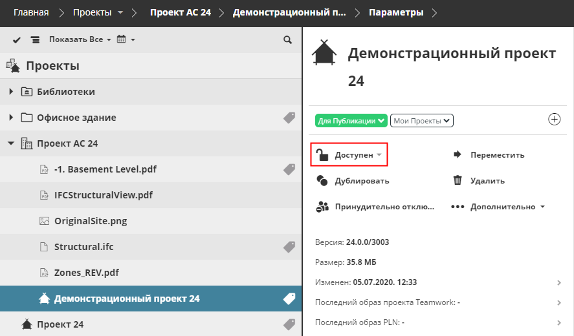574x336 pixels.
Task: Click the Проект АС 24 building icon
Action: click(27, 143)
